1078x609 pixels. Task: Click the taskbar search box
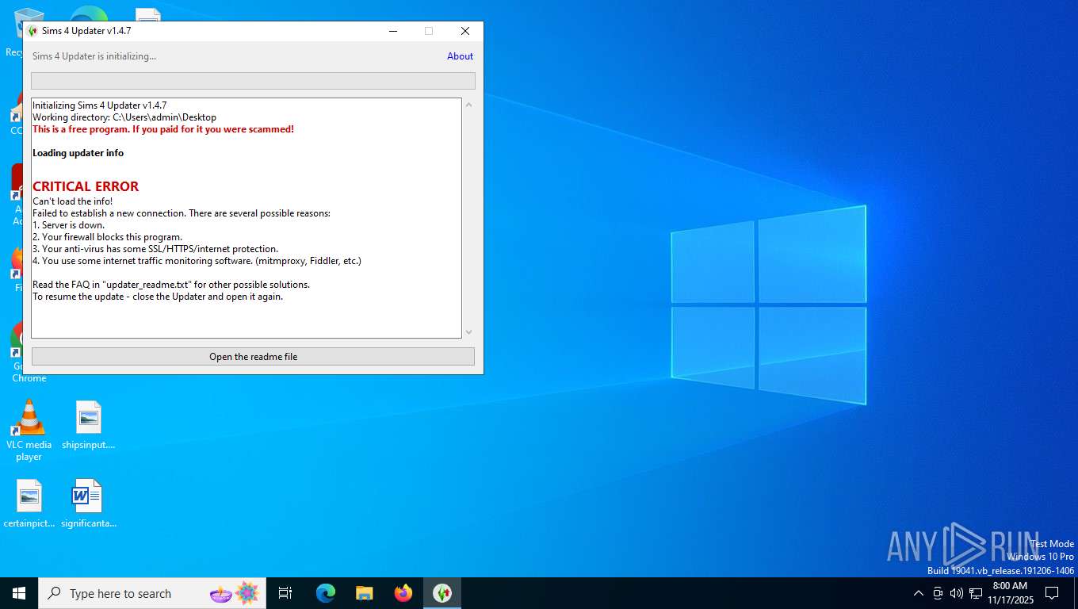point(152,593)
